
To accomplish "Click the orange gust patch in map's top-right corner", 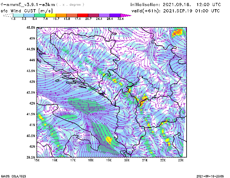I will coord(178,33).
